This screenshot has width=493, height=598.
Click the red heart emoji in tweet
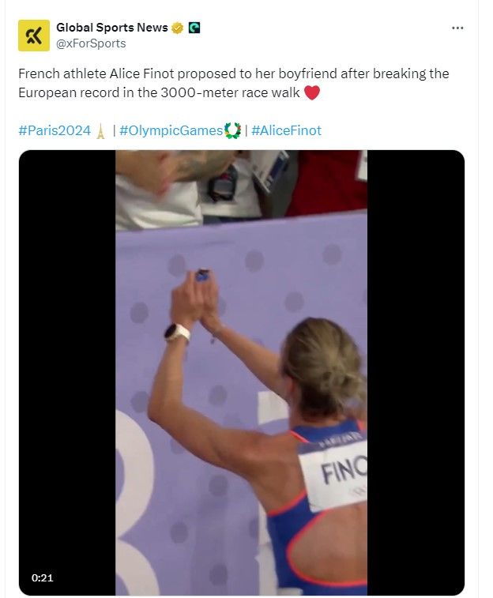coord(312,93)
